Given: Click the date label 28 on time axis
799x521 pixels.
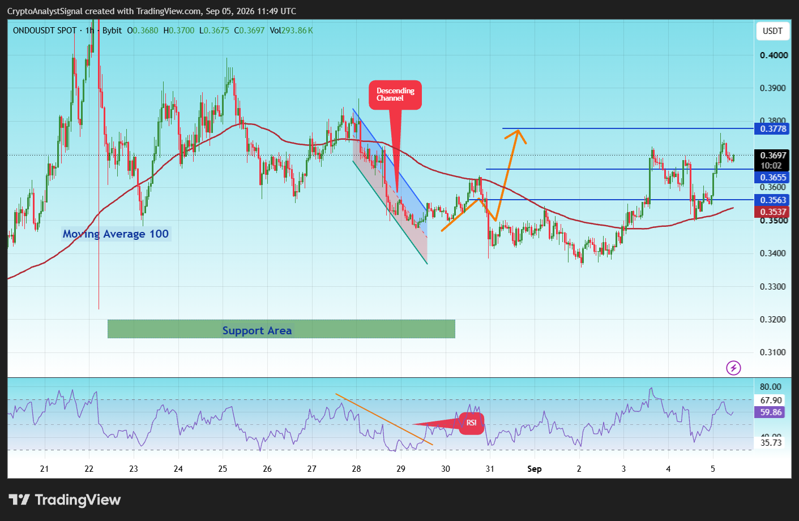Looking at the screenshot, I should coord(356,469).
